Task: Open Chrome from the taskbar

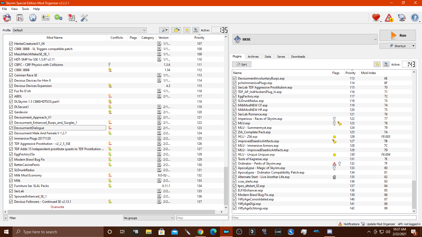Action: click(200, 232)
